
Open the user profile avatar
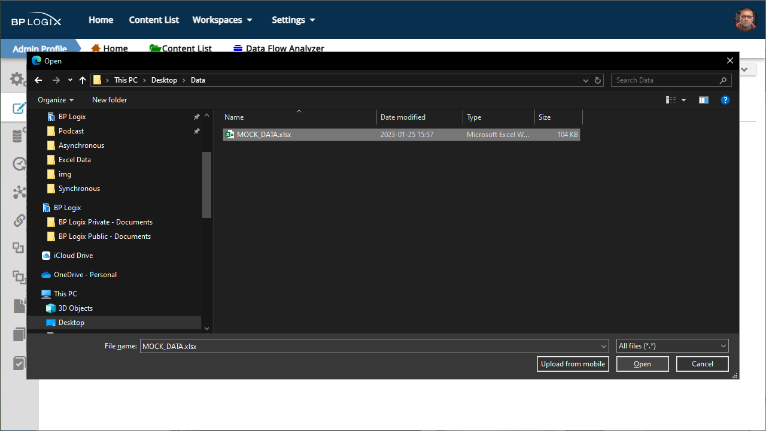point(746,20)
